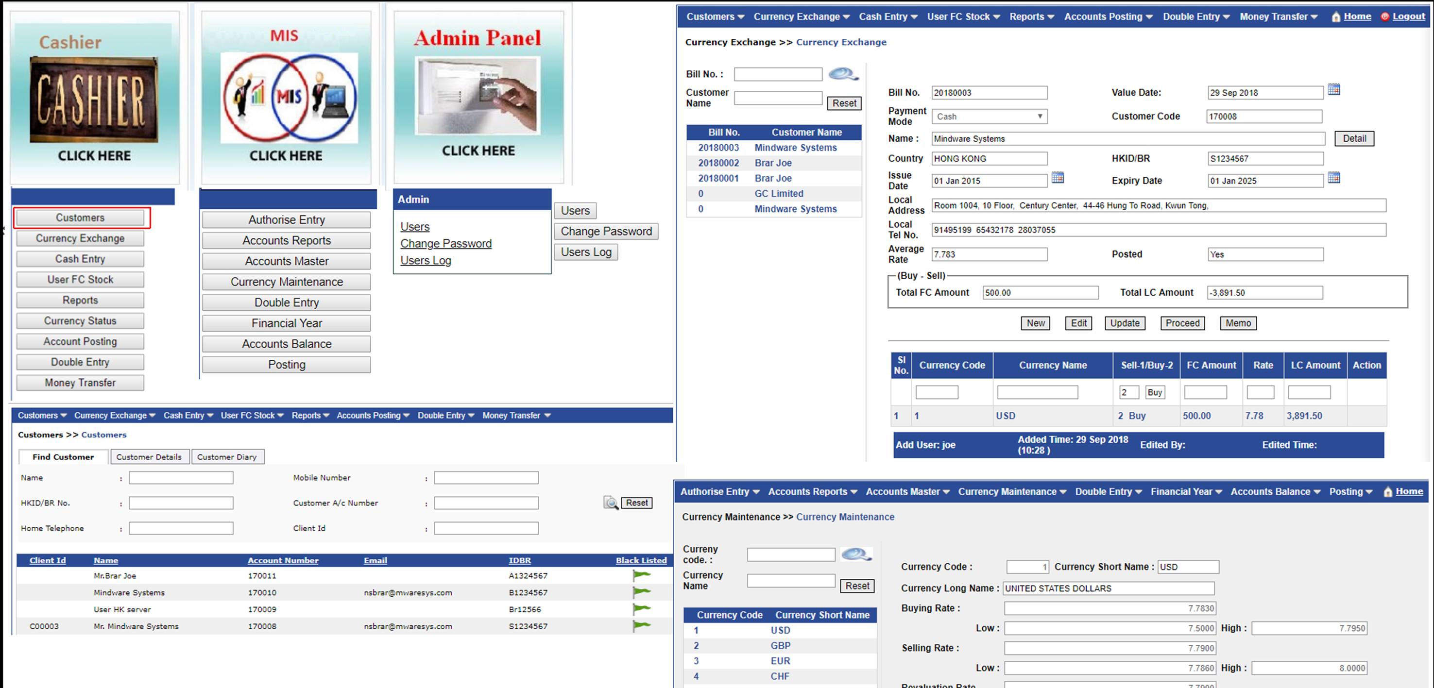Screen dimensions: 1434x688
Task: Switch to the Customer Diary tab
Action: (226, 456)
